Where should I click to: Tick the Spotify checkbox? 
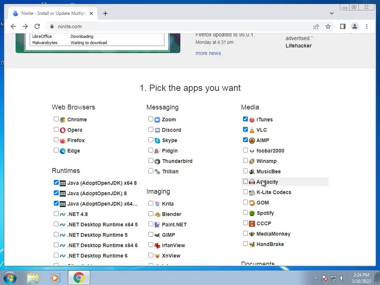coord(245,213)
